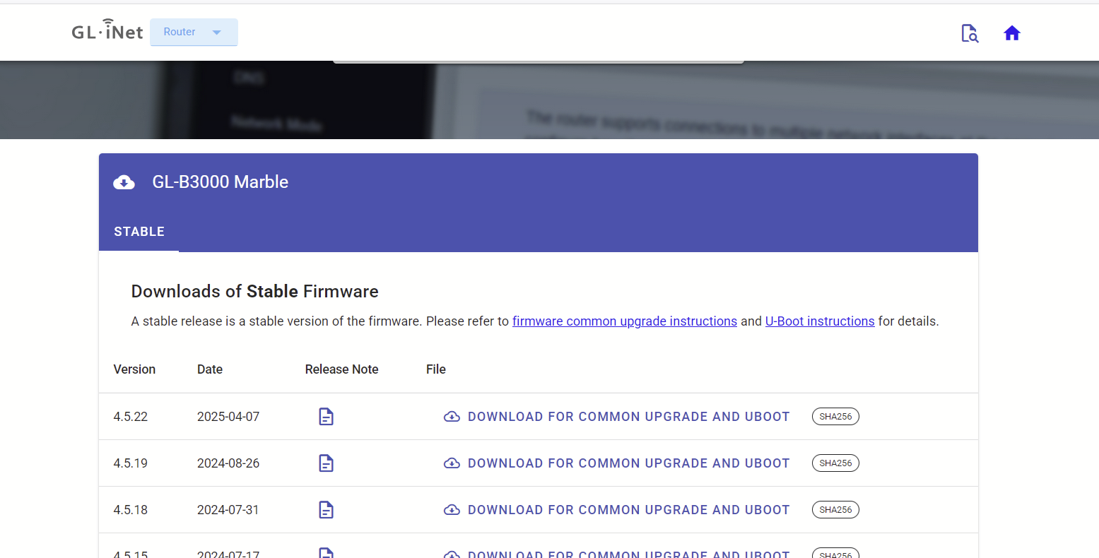Viewport: 1099px width, 558px height.
Task: Download firmware 4.5.22 for common upgrade and uboot
Action: pos(616,417)
